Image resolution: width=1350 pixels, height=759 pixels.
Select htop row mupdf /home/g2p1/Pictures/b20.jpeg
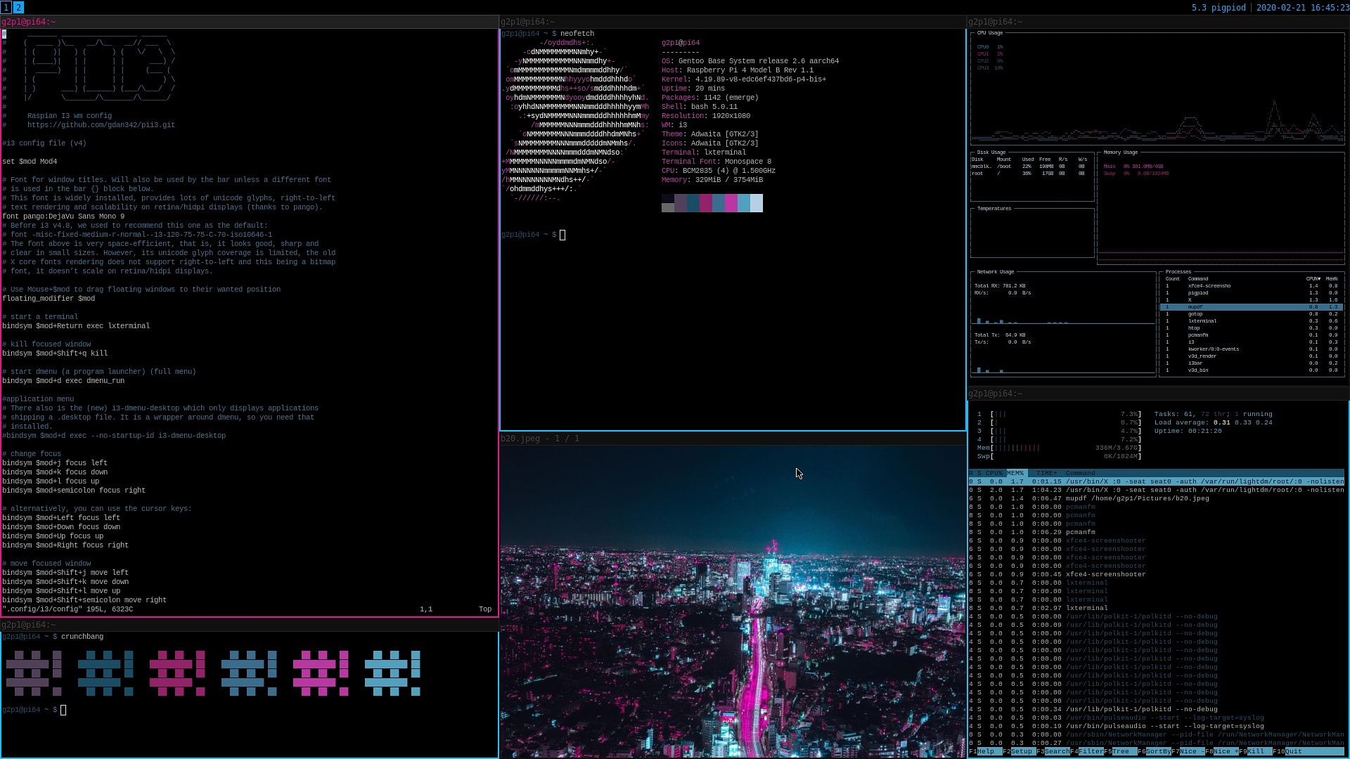coord(1157,498)
